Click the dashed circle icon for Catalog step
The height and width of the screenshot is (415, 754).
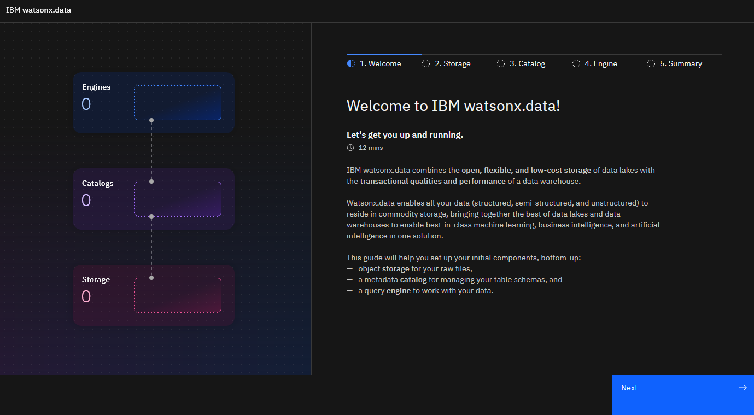tap(501, 64)
